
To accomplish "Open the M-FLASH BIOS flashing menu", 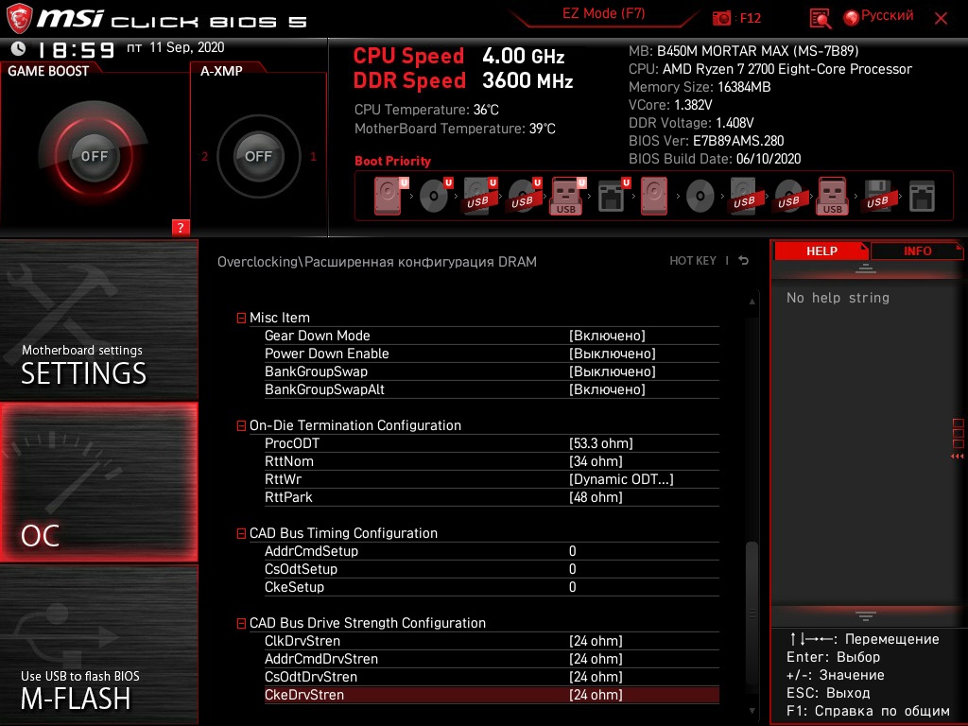I will point(98,645).
